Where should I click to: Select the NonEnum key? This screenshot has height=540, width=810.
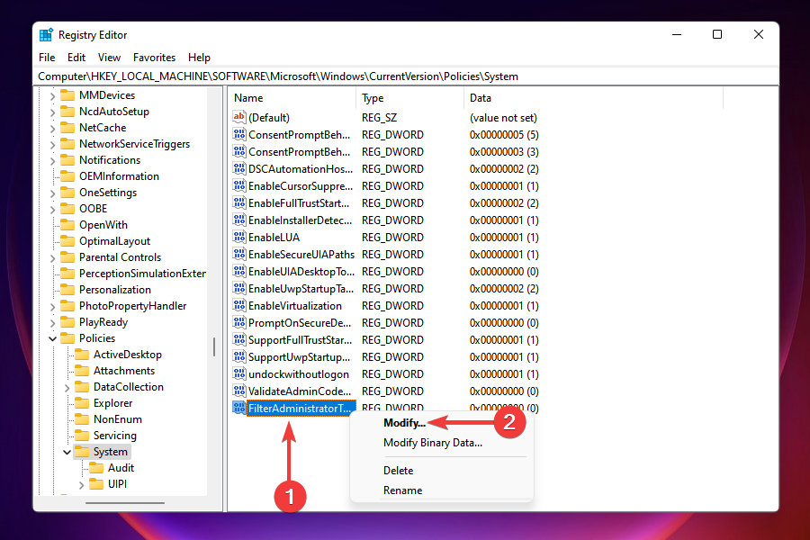pyautogui.click(x=117, y=419)
